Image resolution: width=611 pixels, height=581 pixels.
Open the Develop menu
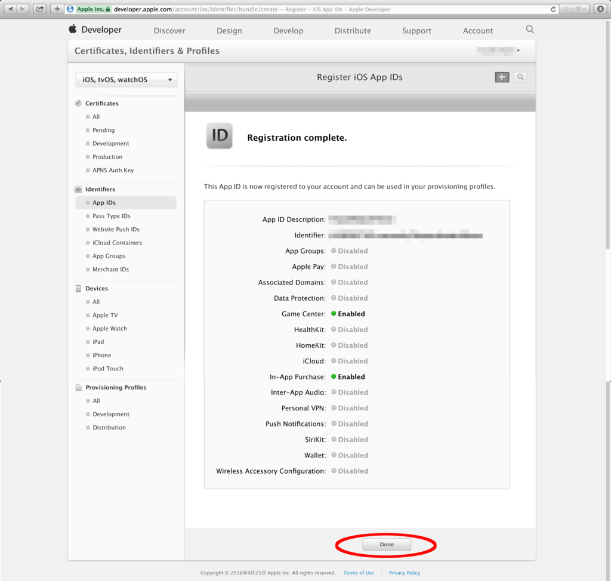click(x=288, y=31)
